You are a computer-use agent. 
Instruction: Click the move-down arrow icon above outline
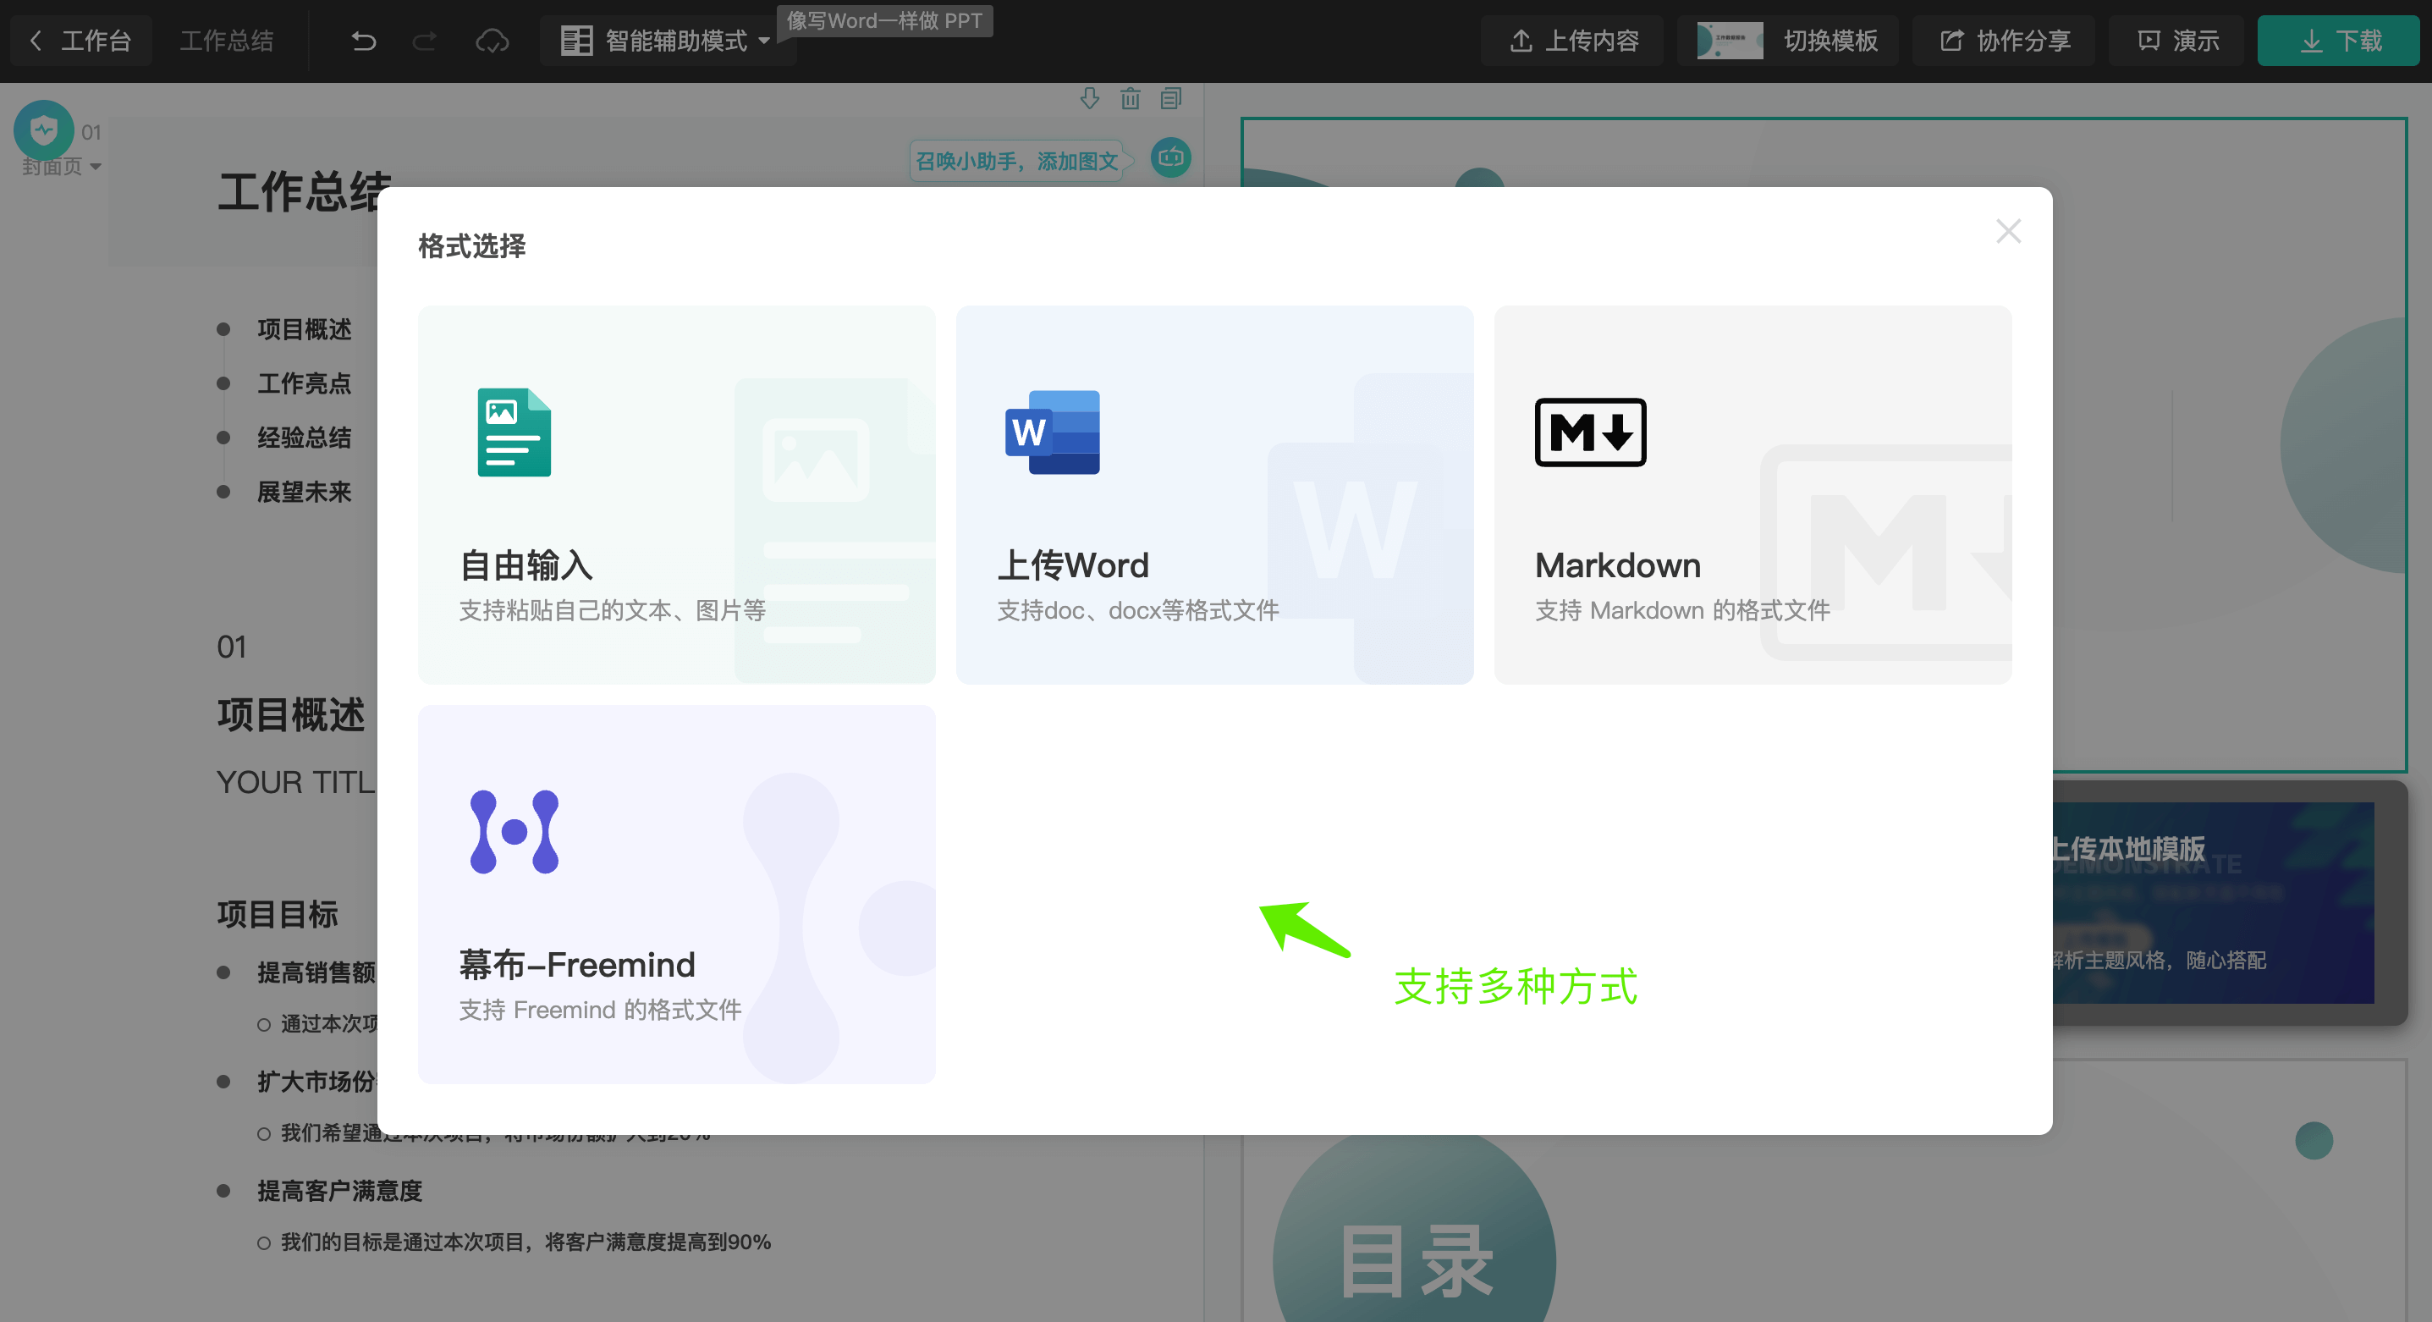pyautogui.click(x=1089, y=98)
